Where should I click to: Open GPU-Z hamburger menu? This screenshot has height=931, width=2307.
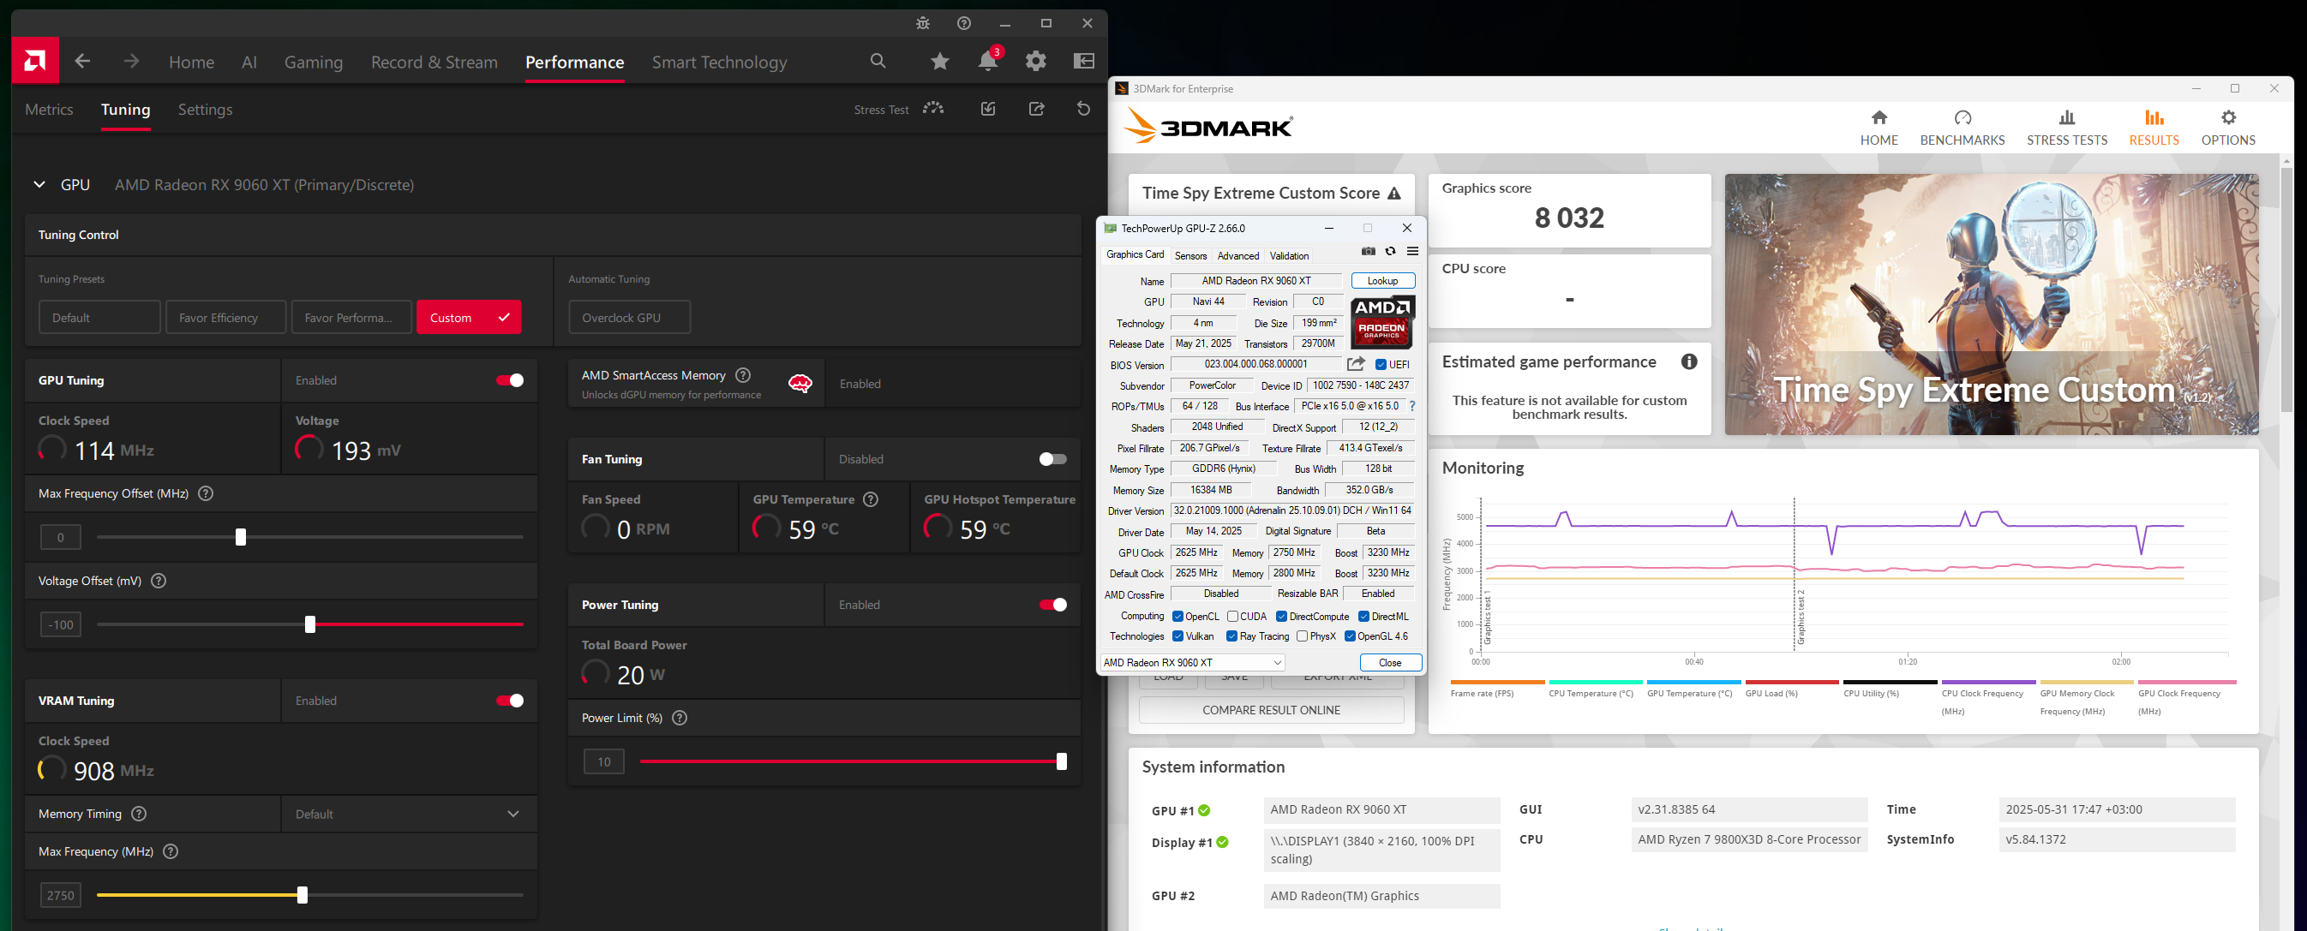click(x=1412, y=252)
